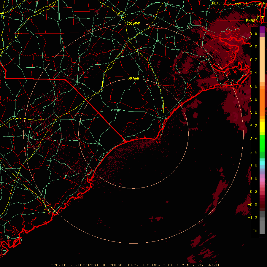267x267 pixels.
Task: Click the 04:20 timestamp in caption
Action: coord(212,265)
